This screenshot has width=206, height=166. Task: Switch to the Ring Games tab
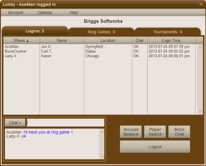click(x=101, y=32)
